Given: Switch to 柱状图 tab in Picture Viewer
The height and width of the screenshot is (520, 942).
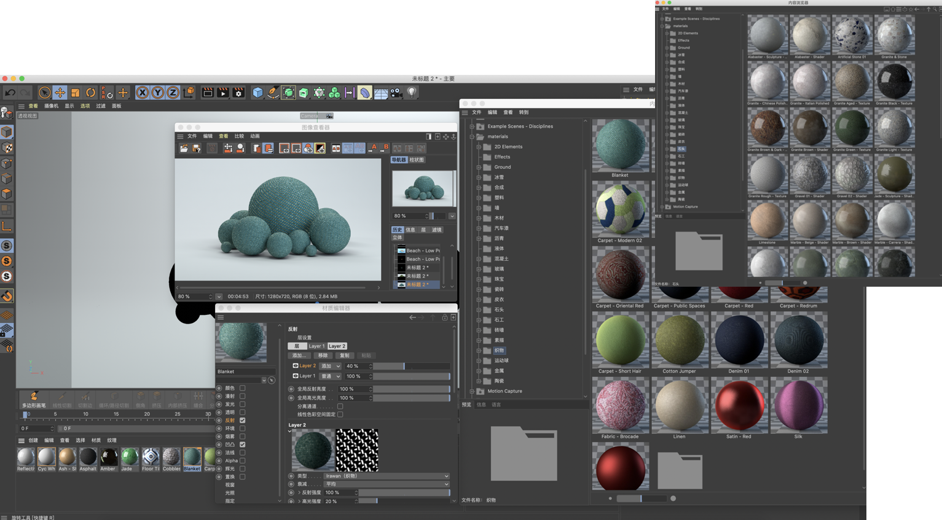Looking at the screenshot, I should [417, 160].
